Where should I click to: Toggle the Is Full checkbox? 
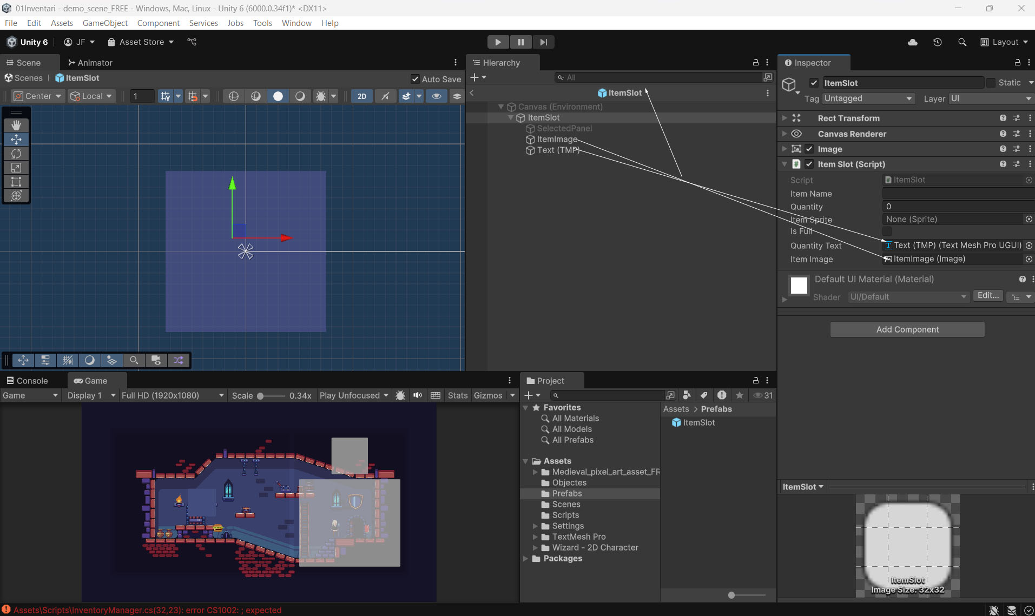(x=887, y=231)
